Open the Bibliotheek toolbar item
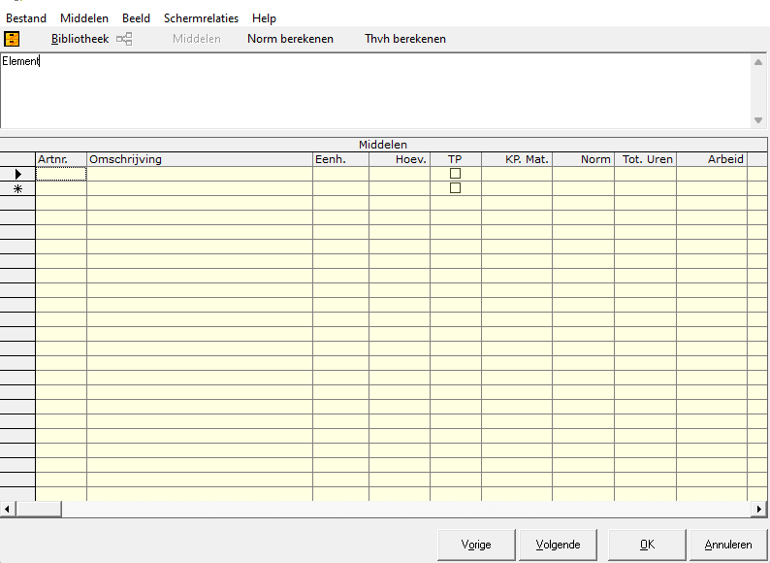Image resolution: width=770 pixels, height=563 pixels. 80,39
